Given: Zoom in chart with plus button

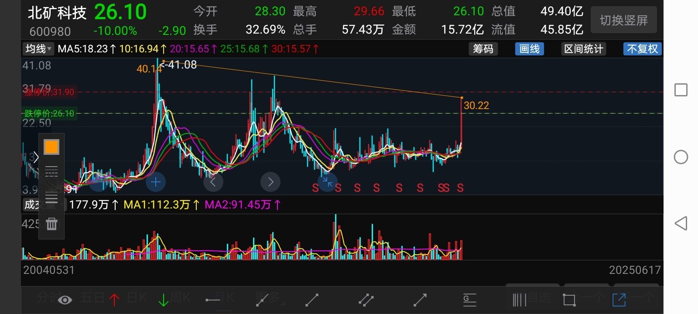Looking at the screenshot, I should [x=156, y=182].
